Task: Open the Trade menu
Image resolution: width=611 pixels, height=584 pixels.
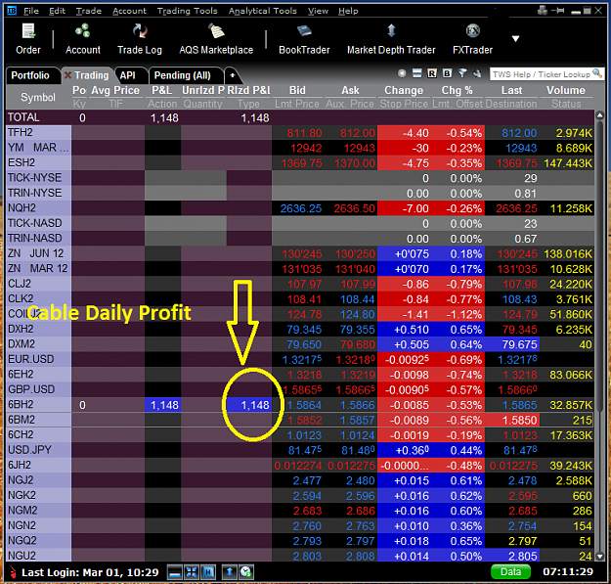Action: tap(88, 11)
